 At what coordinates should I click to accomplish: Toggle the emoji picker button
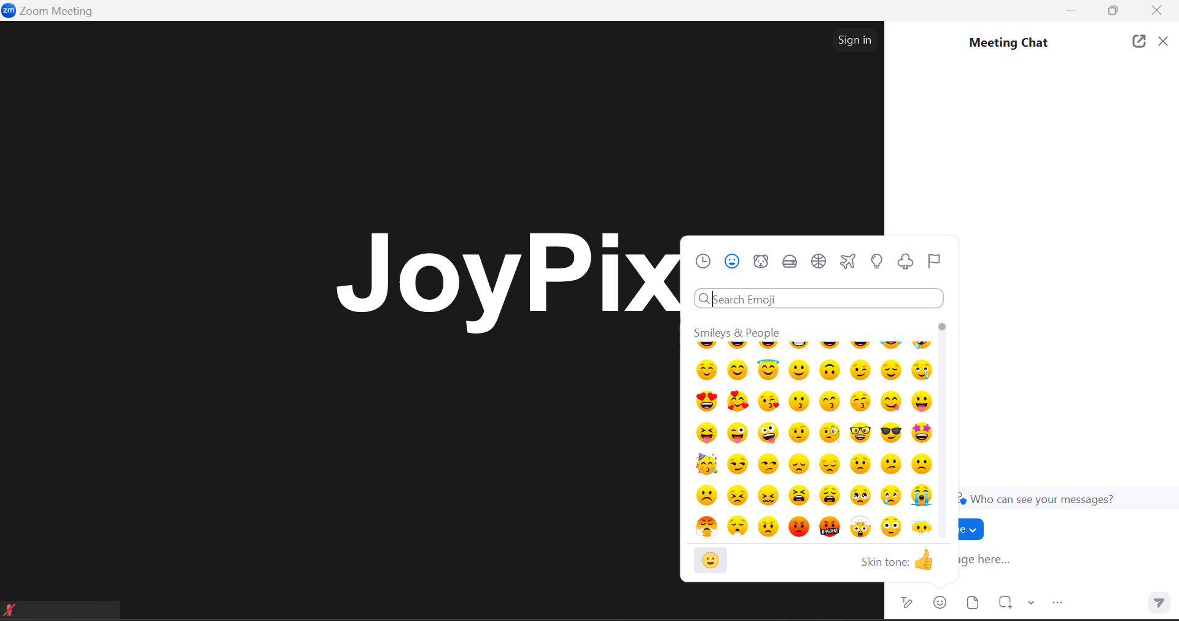[940, 603]
